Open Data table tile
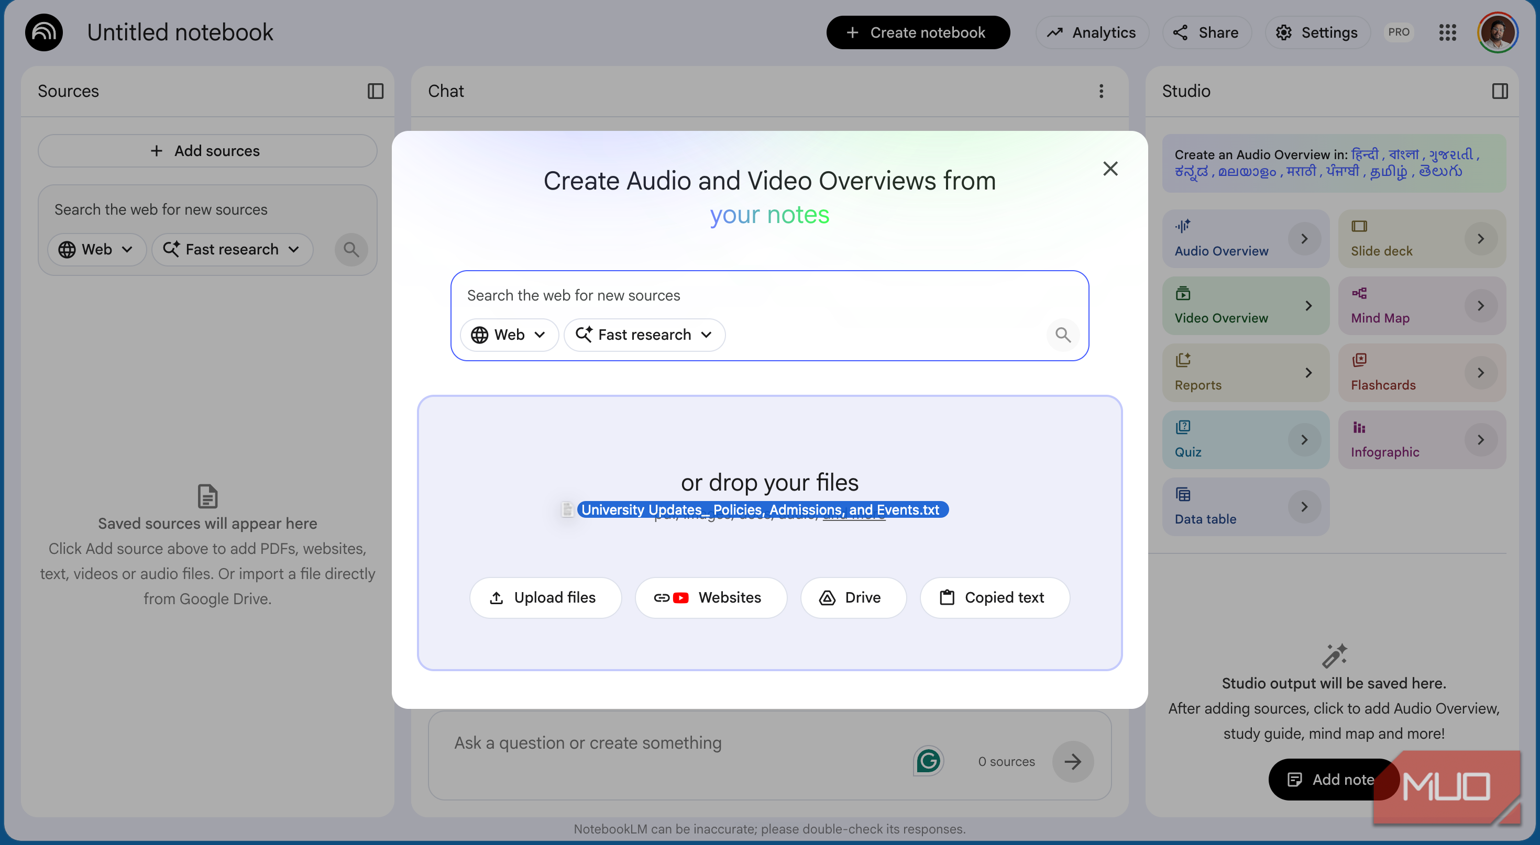This screenshot has height=845, width=1540. 1245,506
